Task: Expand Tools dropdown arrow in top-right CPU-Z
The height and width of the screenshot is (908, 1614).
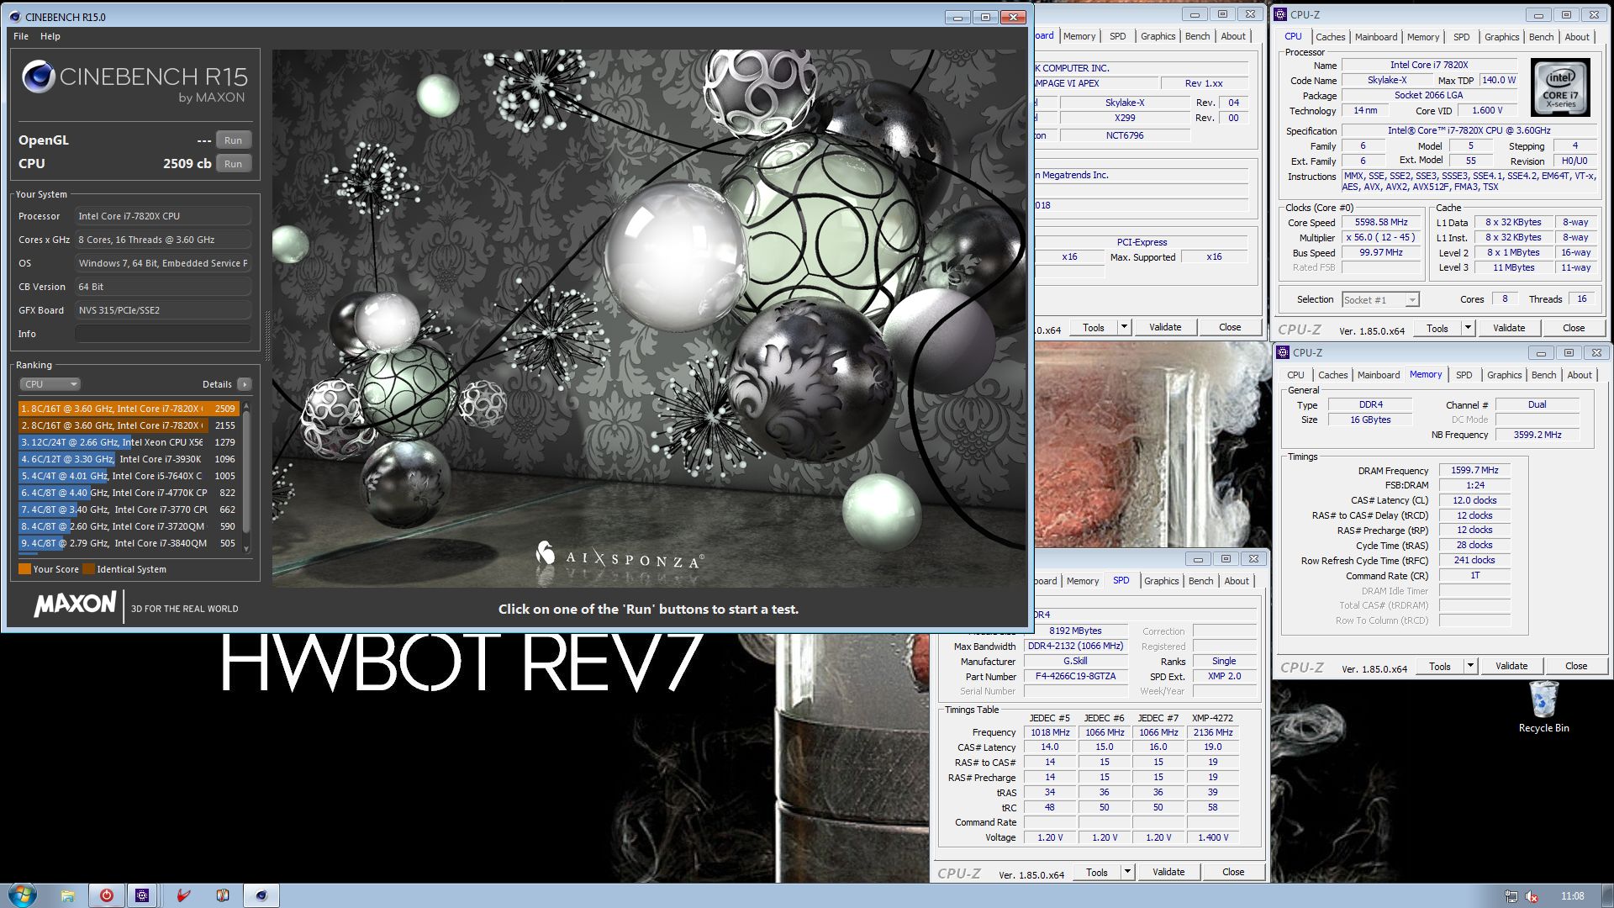Action: coord(1468,329)
